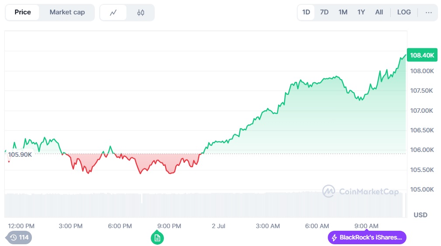Show All time price history
The image size is (441, 246).
point(379,12)
